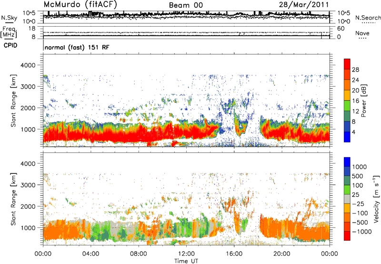Screen dimensions: 381x264
Task: Click the "-1000" label on Velocity color bar
Action: point(361,232)
